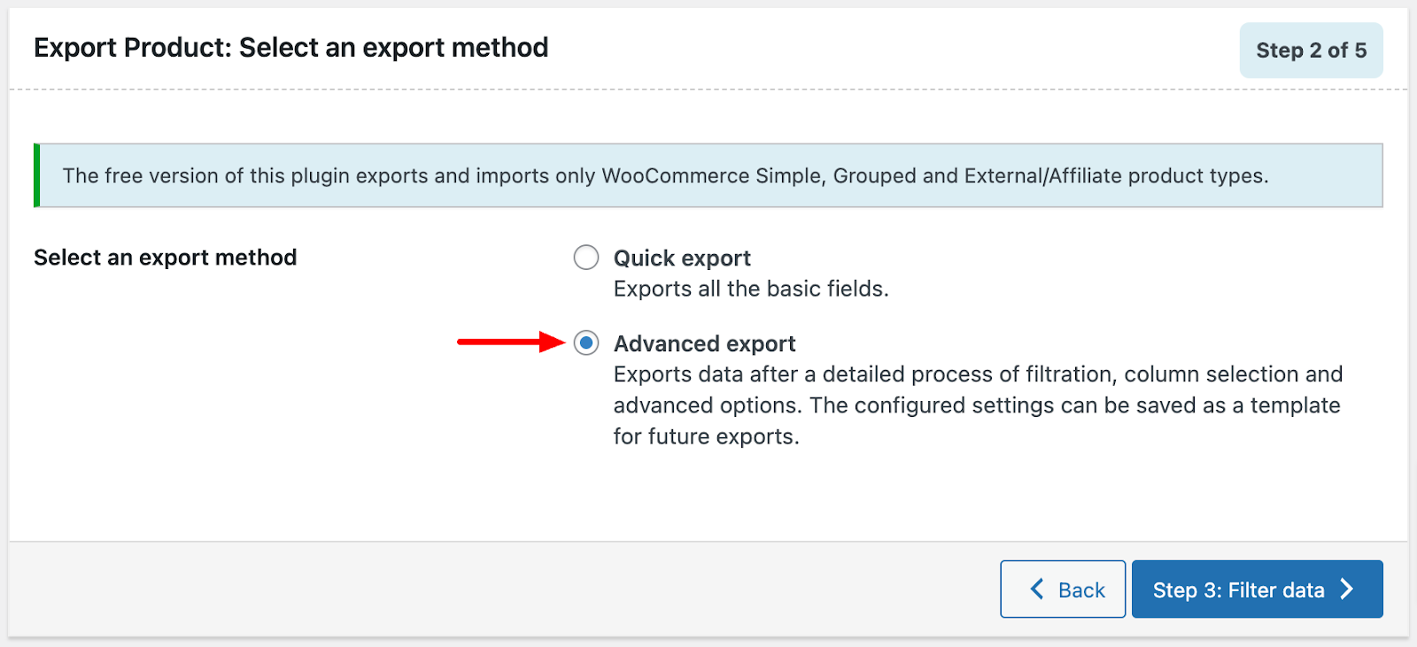Proceed to Step 3: Filter data
This screenshot has width=1417, height=647.
pos(1238,590)
